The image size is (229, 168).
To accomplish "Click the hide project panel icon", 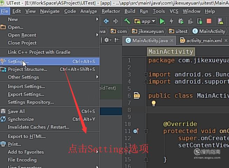I will (x=117, y=40).
